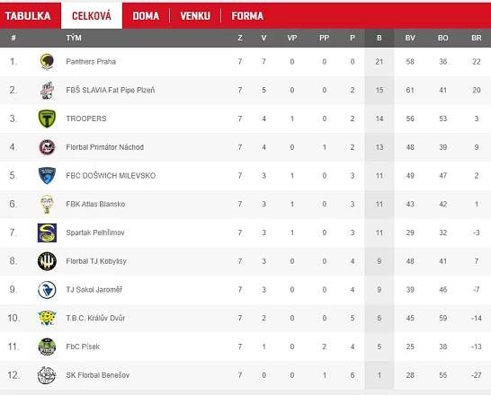The image size is (491, 395).
Task: Click the Spartak Pelhřimov square logo
Action: (47, 233)
